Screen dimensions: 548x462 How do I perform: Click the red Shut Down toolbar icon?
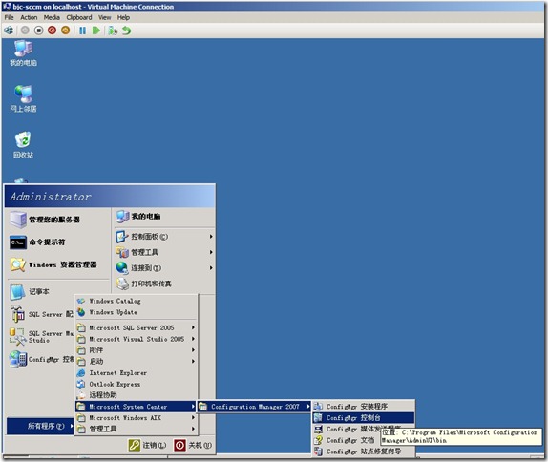[x=52, y=31]
